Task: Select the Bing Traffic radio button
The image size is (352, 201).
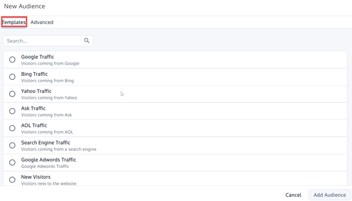Action: pos(12,77)
